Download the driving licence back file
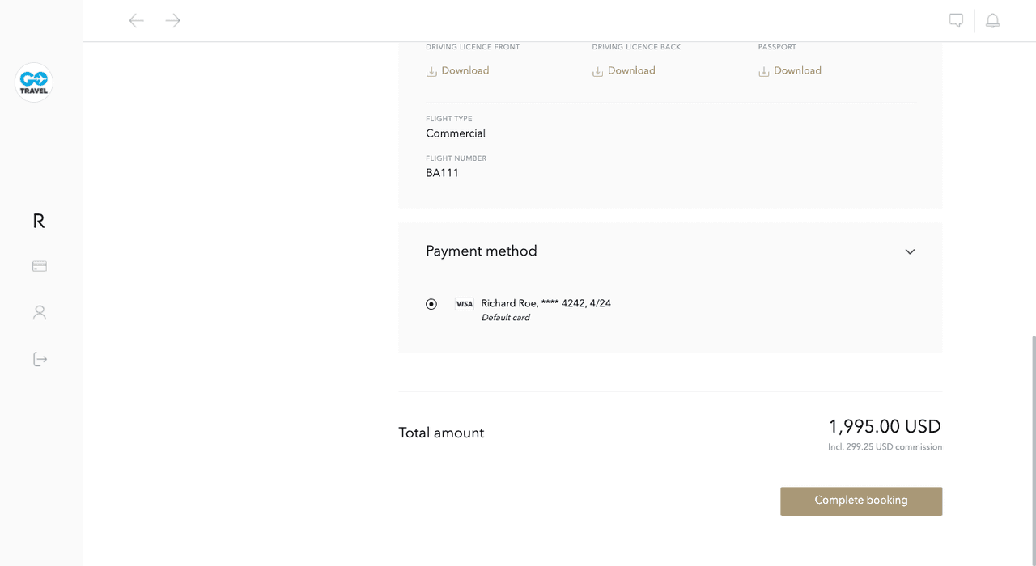The image size is (1036, 566). coord(631,71)
